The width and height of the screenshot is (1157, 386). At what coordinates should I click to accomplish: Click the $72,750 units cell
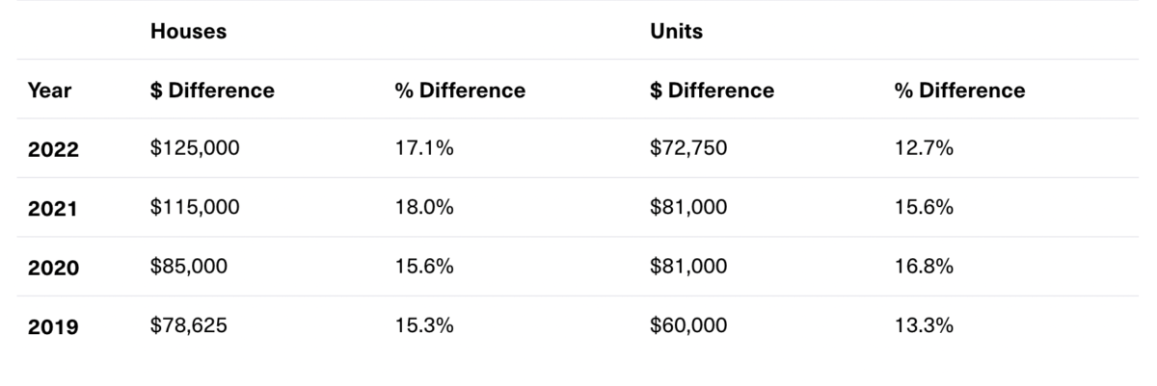click(688, 149)
